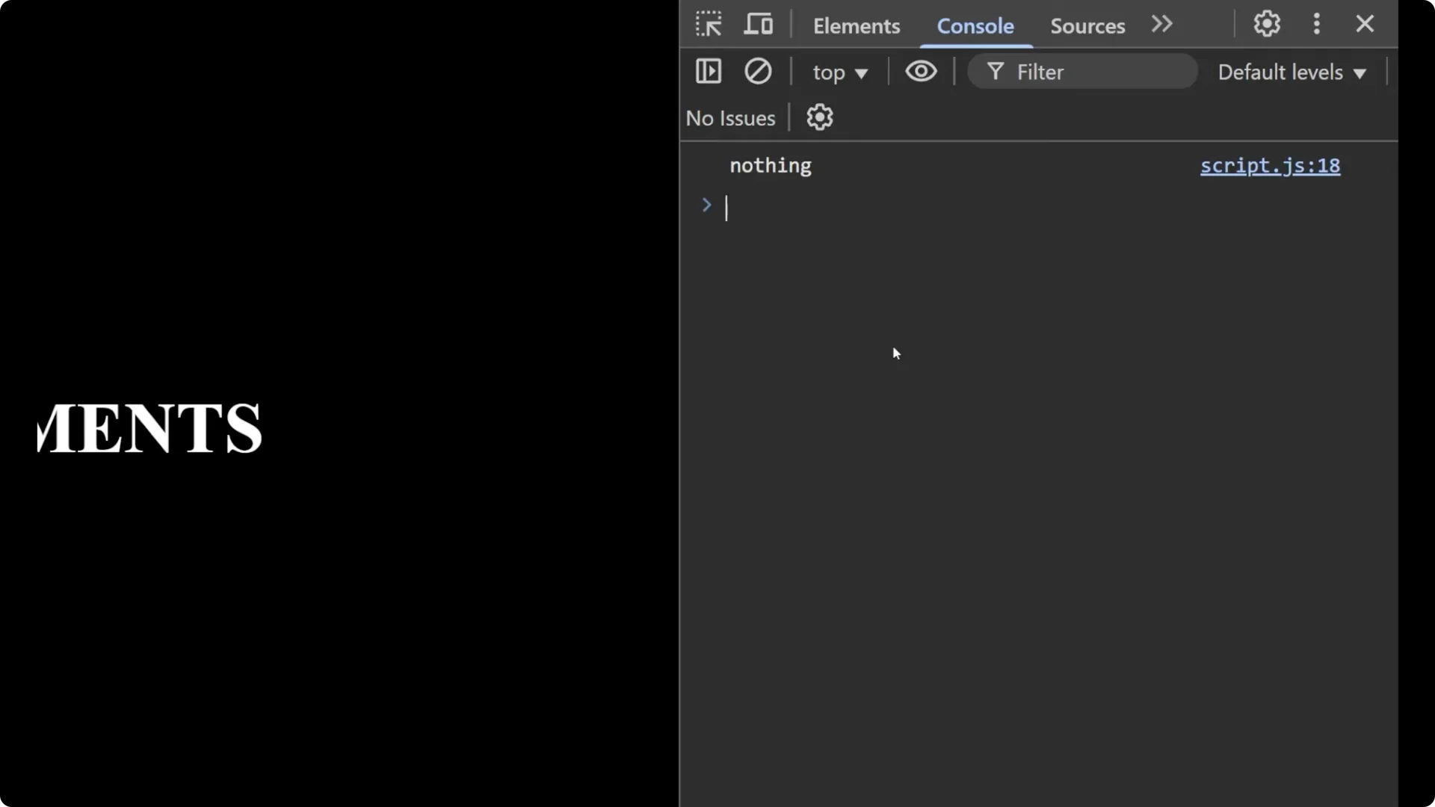Open DevTools settings gear
1435x807 pixels.
coord(1267,24)
